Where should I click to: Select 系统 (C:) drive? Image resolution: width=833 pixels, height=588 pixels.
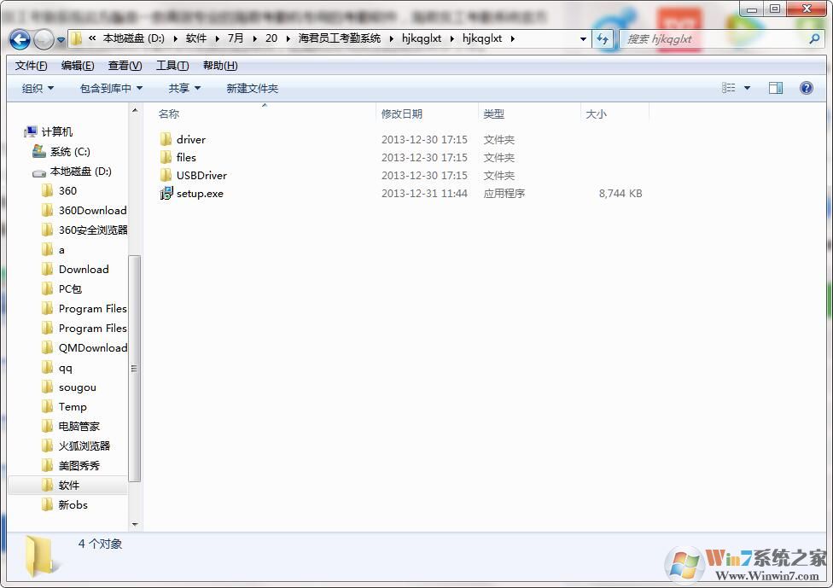tap(70, 152)
